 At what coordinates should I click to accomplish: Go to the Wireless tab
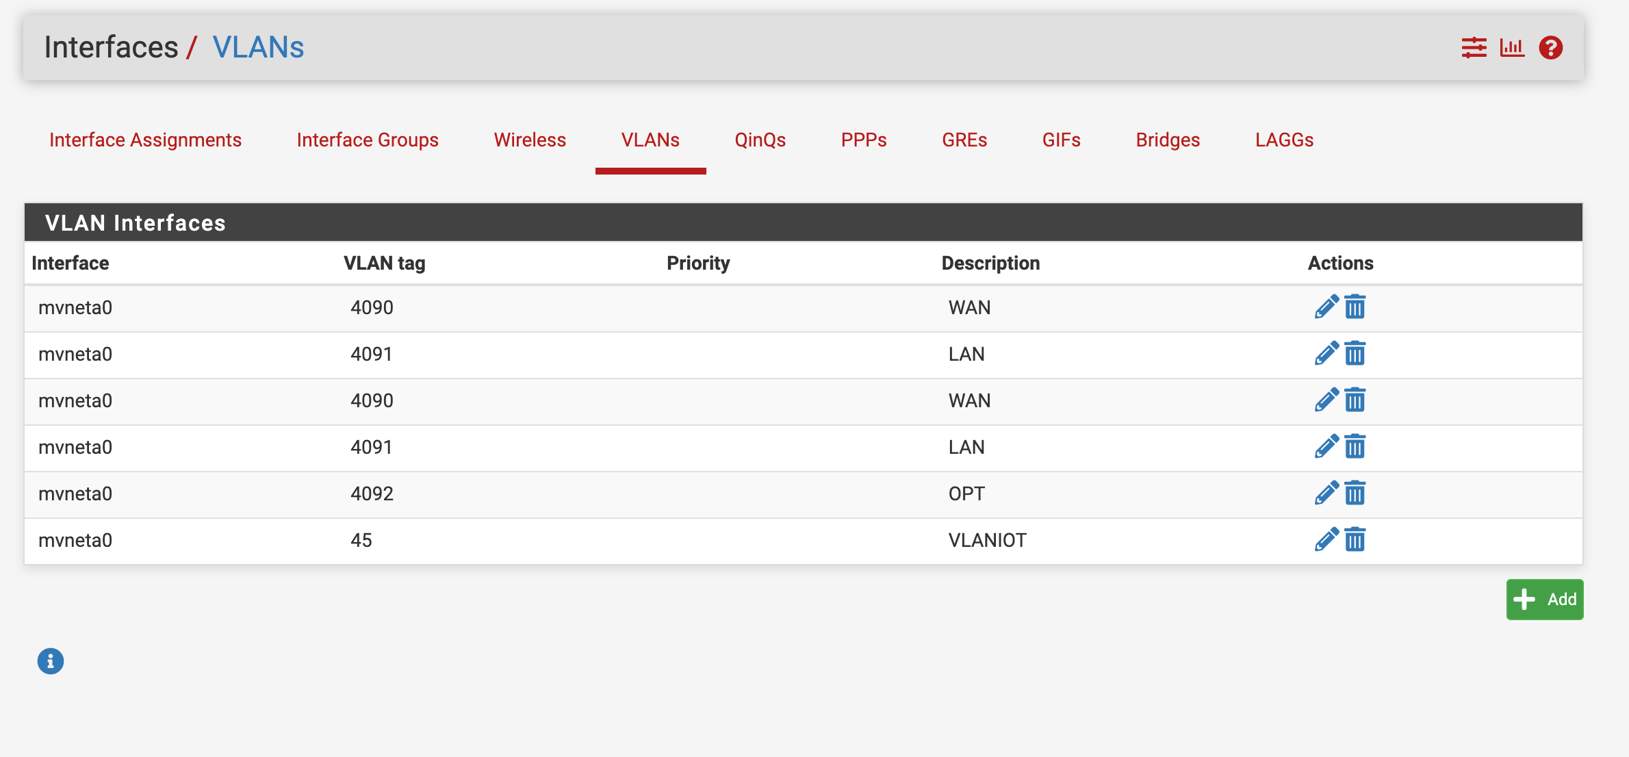coord(530,140)
